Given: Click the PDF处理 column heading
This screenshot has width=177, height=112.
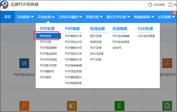Looking at the screenshot, I should click(x=47, y=29).
